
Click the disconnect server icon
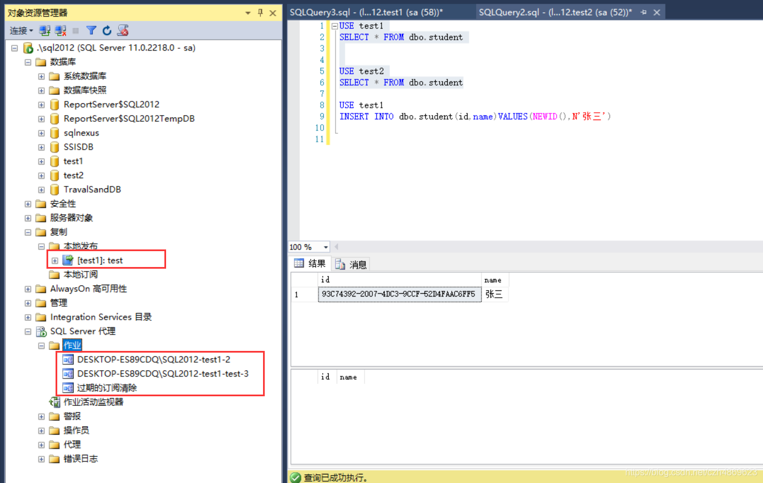click(x=61, y=31)
